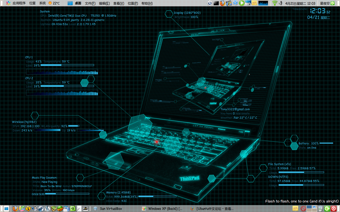Open the 文件(F) menu

tap(90, 3)
